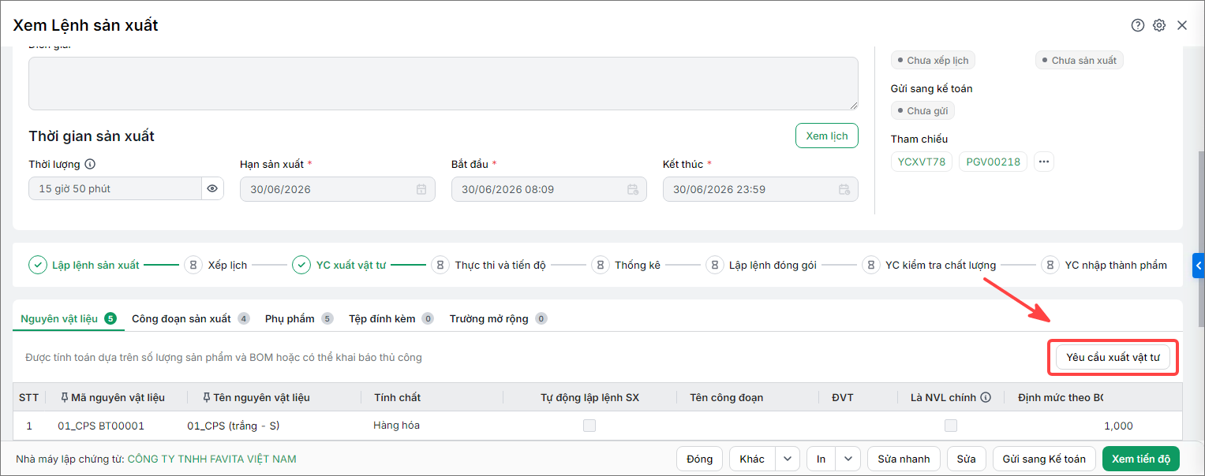The width and height of the screenshot is (1205, 476).
Task: Click the Lập lệnh sản xuất step check icon
Action: coord(37,265)
